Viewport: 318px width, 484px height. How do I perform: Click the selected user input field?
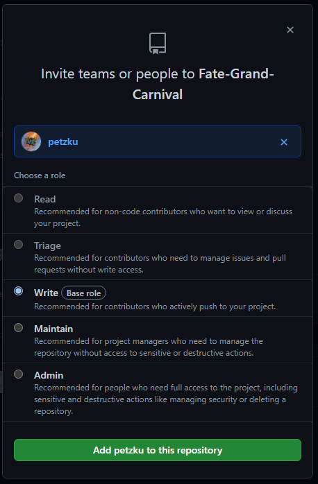click(x=158, y=141)
